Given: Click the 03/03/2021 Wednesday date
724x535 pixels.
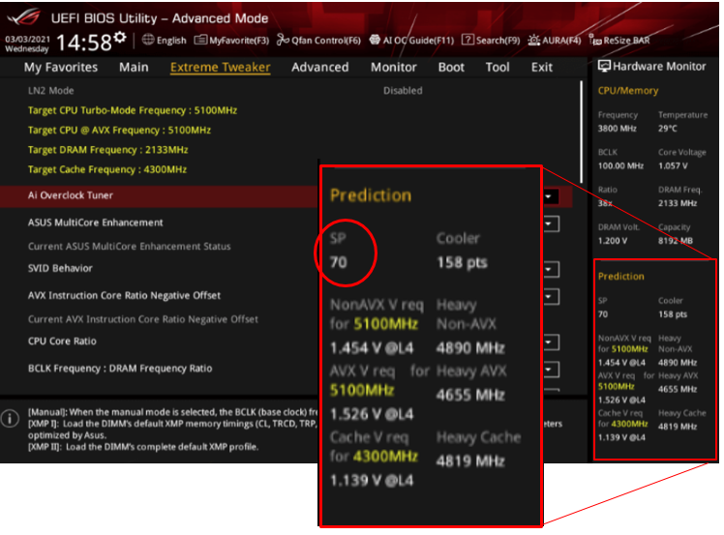Looking at the screenshot, I should pyautogui.click(x=27, y=44).
